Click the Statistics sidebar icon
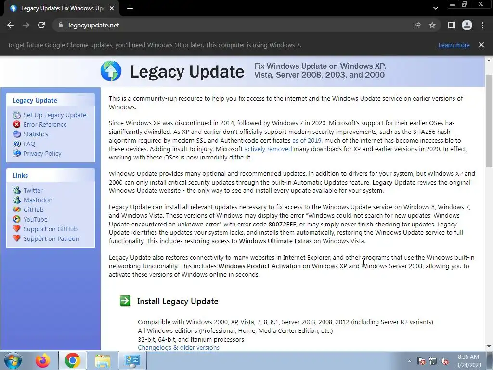493x370 pixels. pyautogui.click(x=17, y=134)
